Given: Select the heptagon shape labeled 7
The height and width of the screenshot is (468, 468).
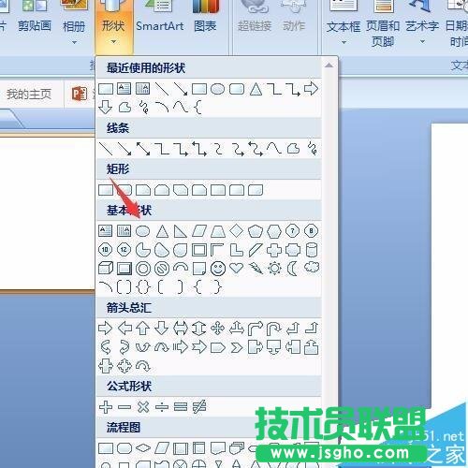Looking at the screenshot, I should 292,231.
